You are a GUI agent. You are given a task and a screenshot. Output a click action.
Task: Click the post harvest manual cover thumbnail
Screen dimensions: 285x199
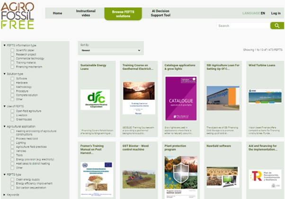click(97, 180)
